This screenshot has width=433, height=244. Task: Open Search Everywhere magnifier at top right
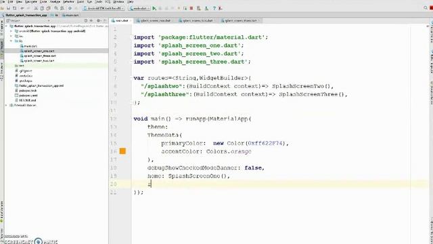point(426,8)
